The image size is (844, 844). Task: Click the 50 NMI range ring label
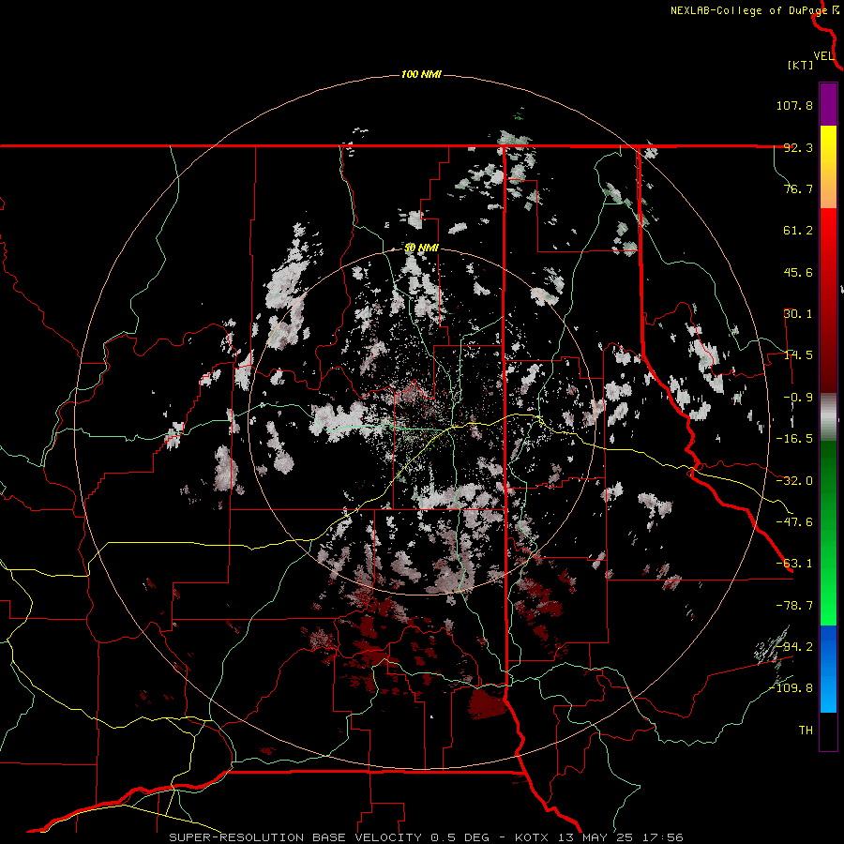(x=421, y=249)
